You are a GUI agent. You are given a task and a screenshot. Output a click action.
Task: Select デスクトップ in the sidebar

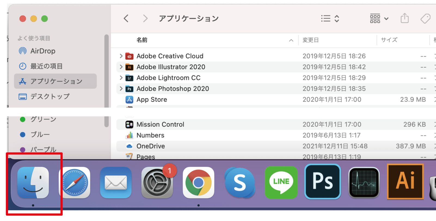coord(50,96)
